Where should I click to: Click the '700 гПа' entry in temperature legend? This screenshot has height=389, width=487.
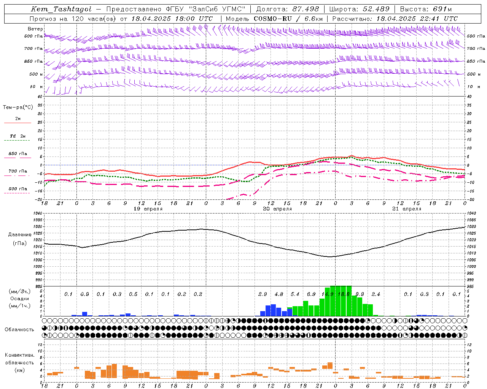[x=18, y=171]
